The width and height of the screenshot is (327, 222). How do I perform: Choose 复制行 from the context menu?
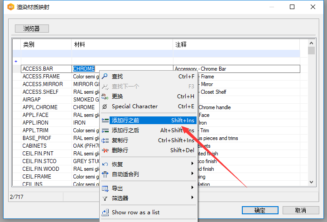[x=149, y=140]
